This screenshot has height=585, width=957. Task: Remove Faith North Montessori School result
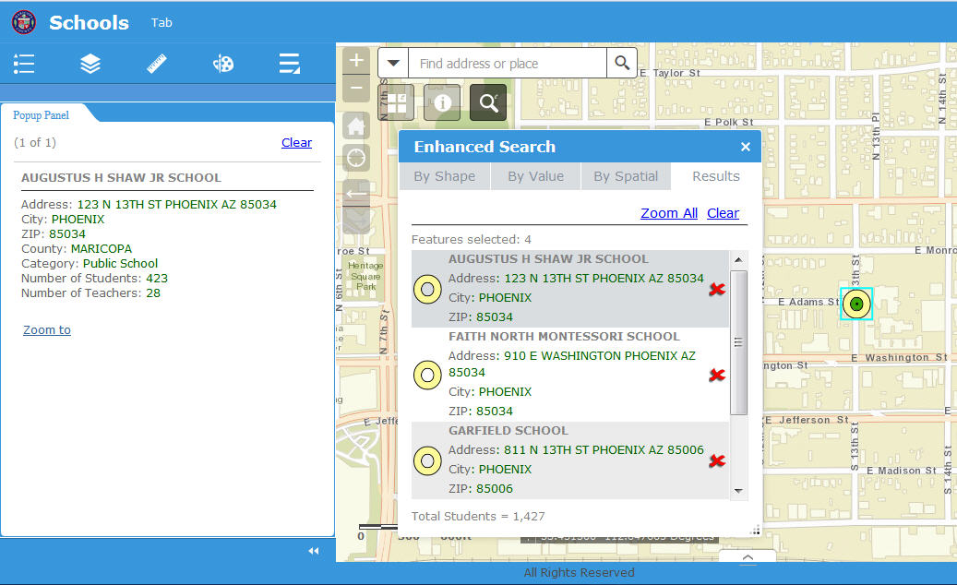[x=717, y=375]
